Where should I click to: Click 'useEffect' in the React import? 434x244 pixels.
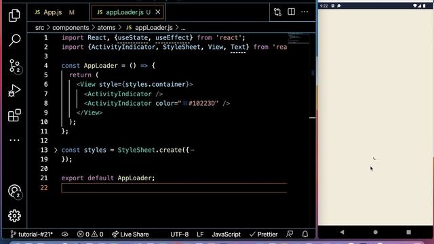tap(172, 38)
